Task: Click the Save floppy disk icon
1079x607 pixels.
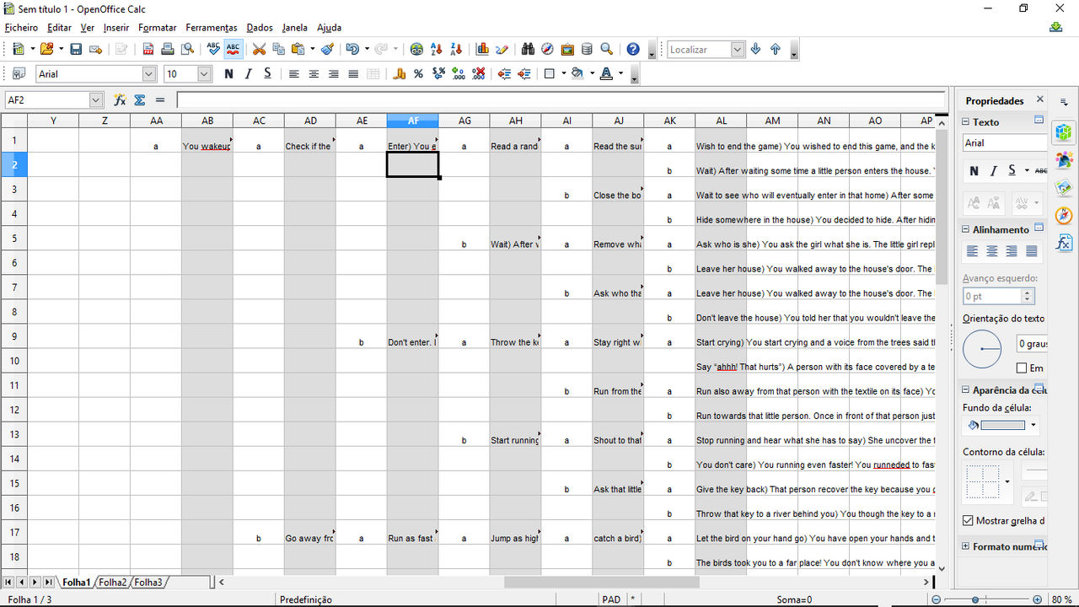Action: 76,49
